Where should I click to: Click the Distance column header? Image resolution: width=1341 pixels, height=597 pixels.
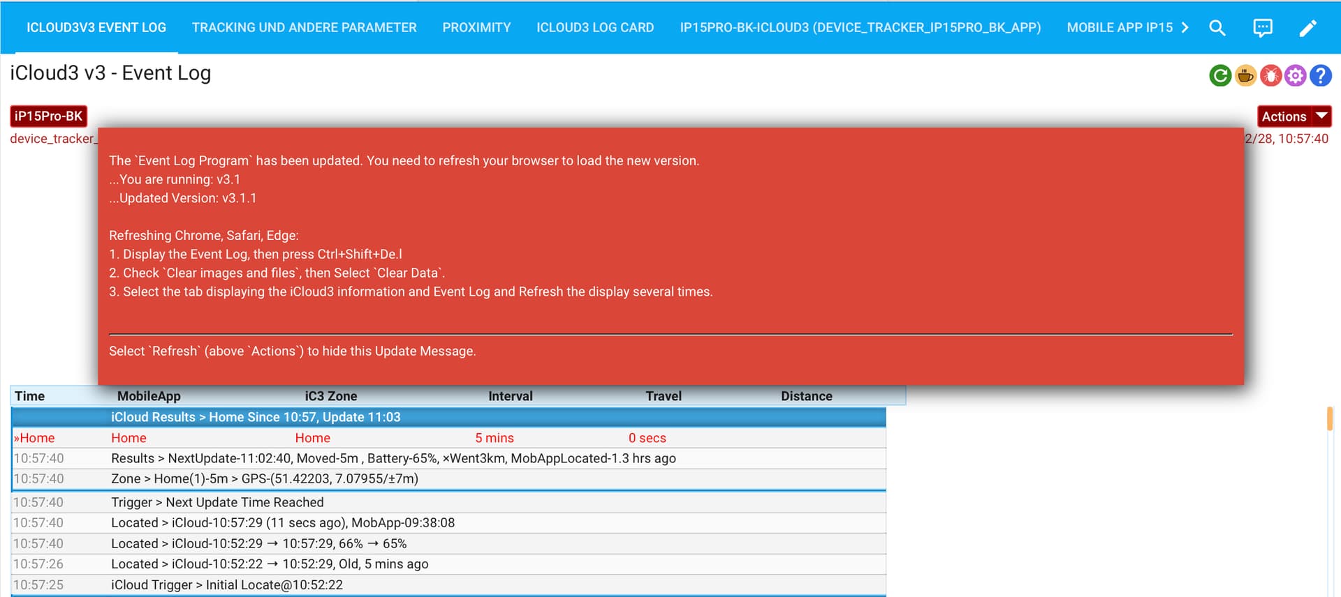(x=807, y=396)
